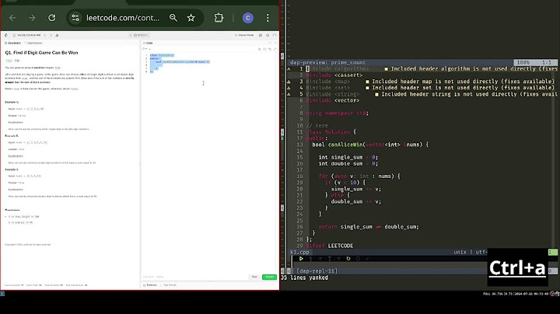The image size is (560, 314).
Task: Switch to the Description tab
Action: coord(13,44)
